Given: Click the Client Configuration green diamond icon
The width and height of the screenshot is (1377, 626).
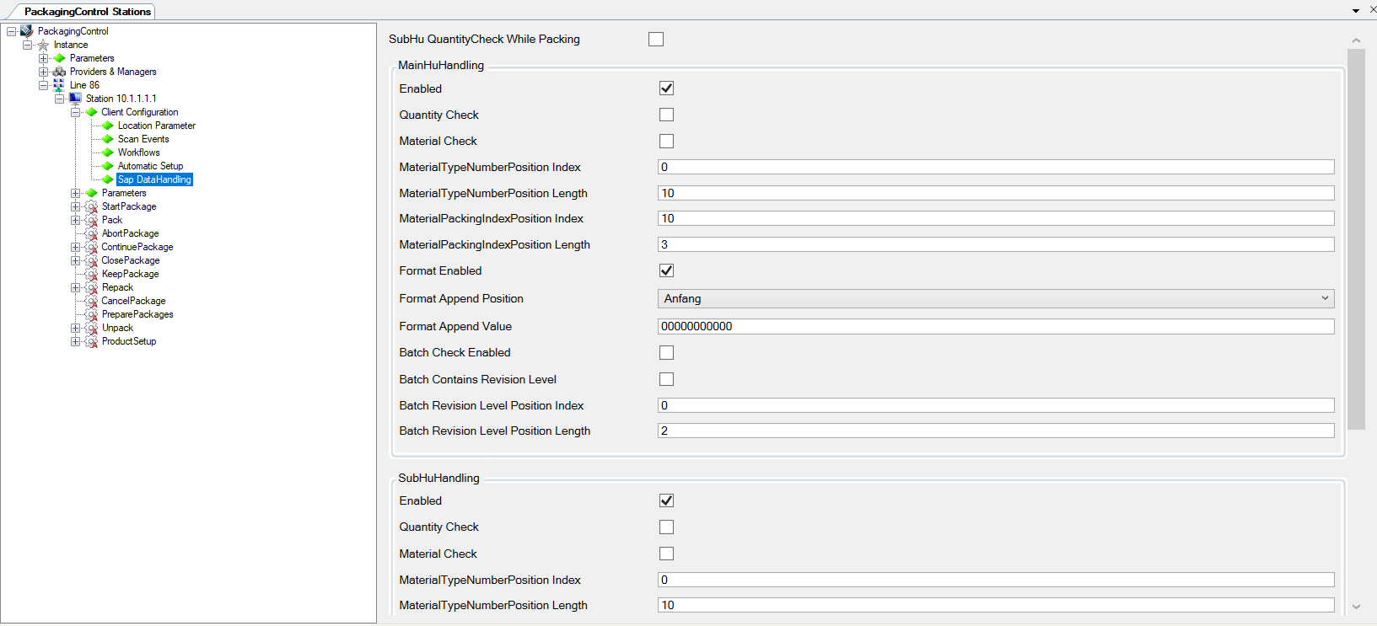Looking at the screenshot, I should (92, 112).
